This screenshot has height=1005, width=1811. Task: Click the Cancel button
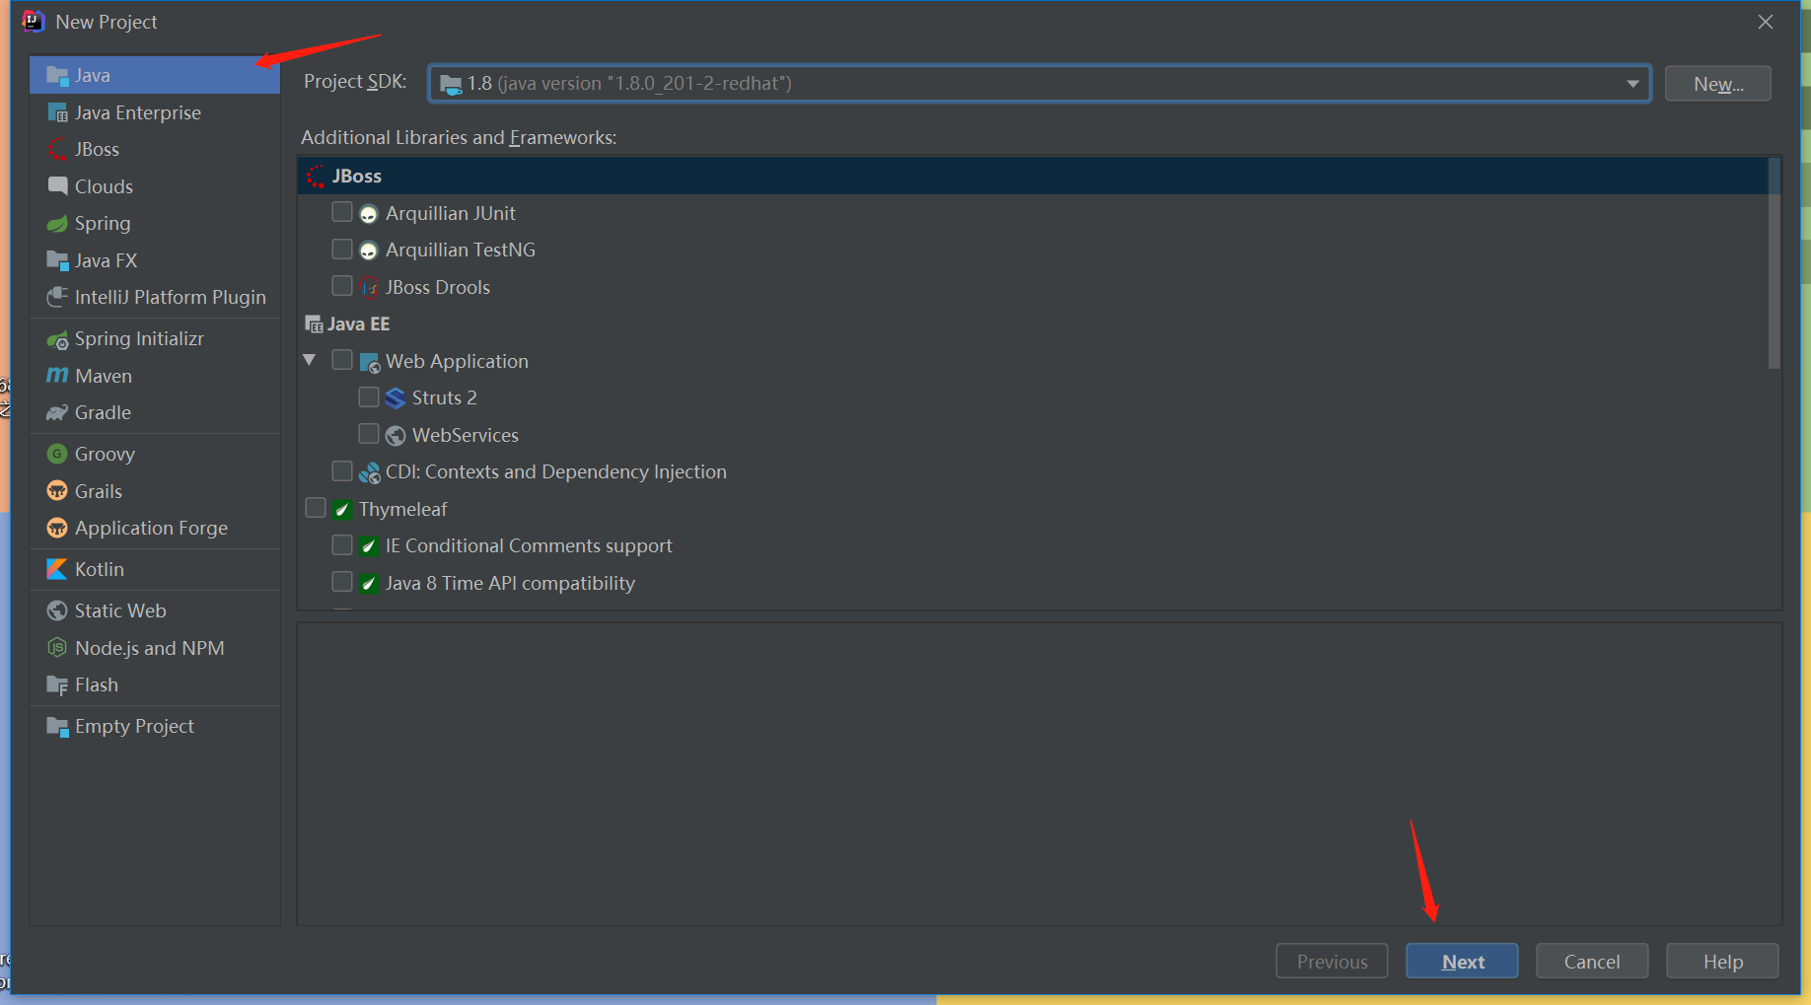coord(1592,962)
